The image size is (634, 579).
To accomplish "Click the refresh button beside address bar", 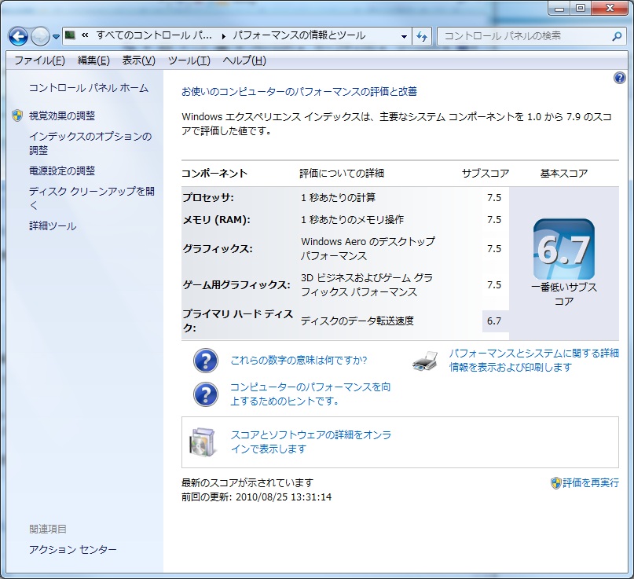I will [x=422, y=36].
